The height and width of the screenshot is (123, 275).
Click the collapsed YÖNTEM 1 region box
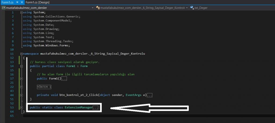pos(44,87)
